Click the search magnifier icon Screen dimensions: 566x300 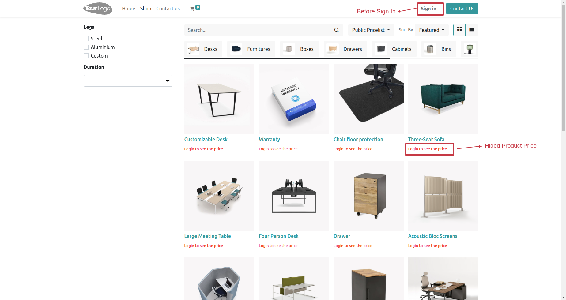point(337,30)
